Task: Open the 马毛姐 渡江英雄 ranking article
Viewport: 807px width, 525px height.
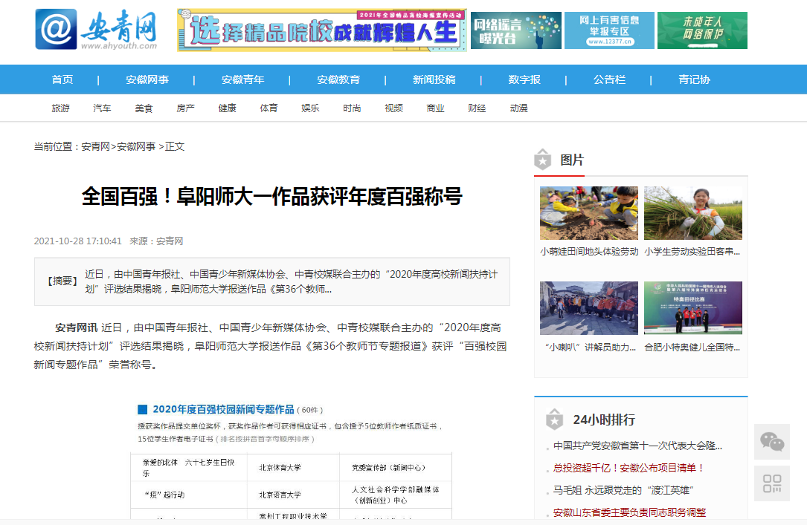Action: [x=623, y=490]
